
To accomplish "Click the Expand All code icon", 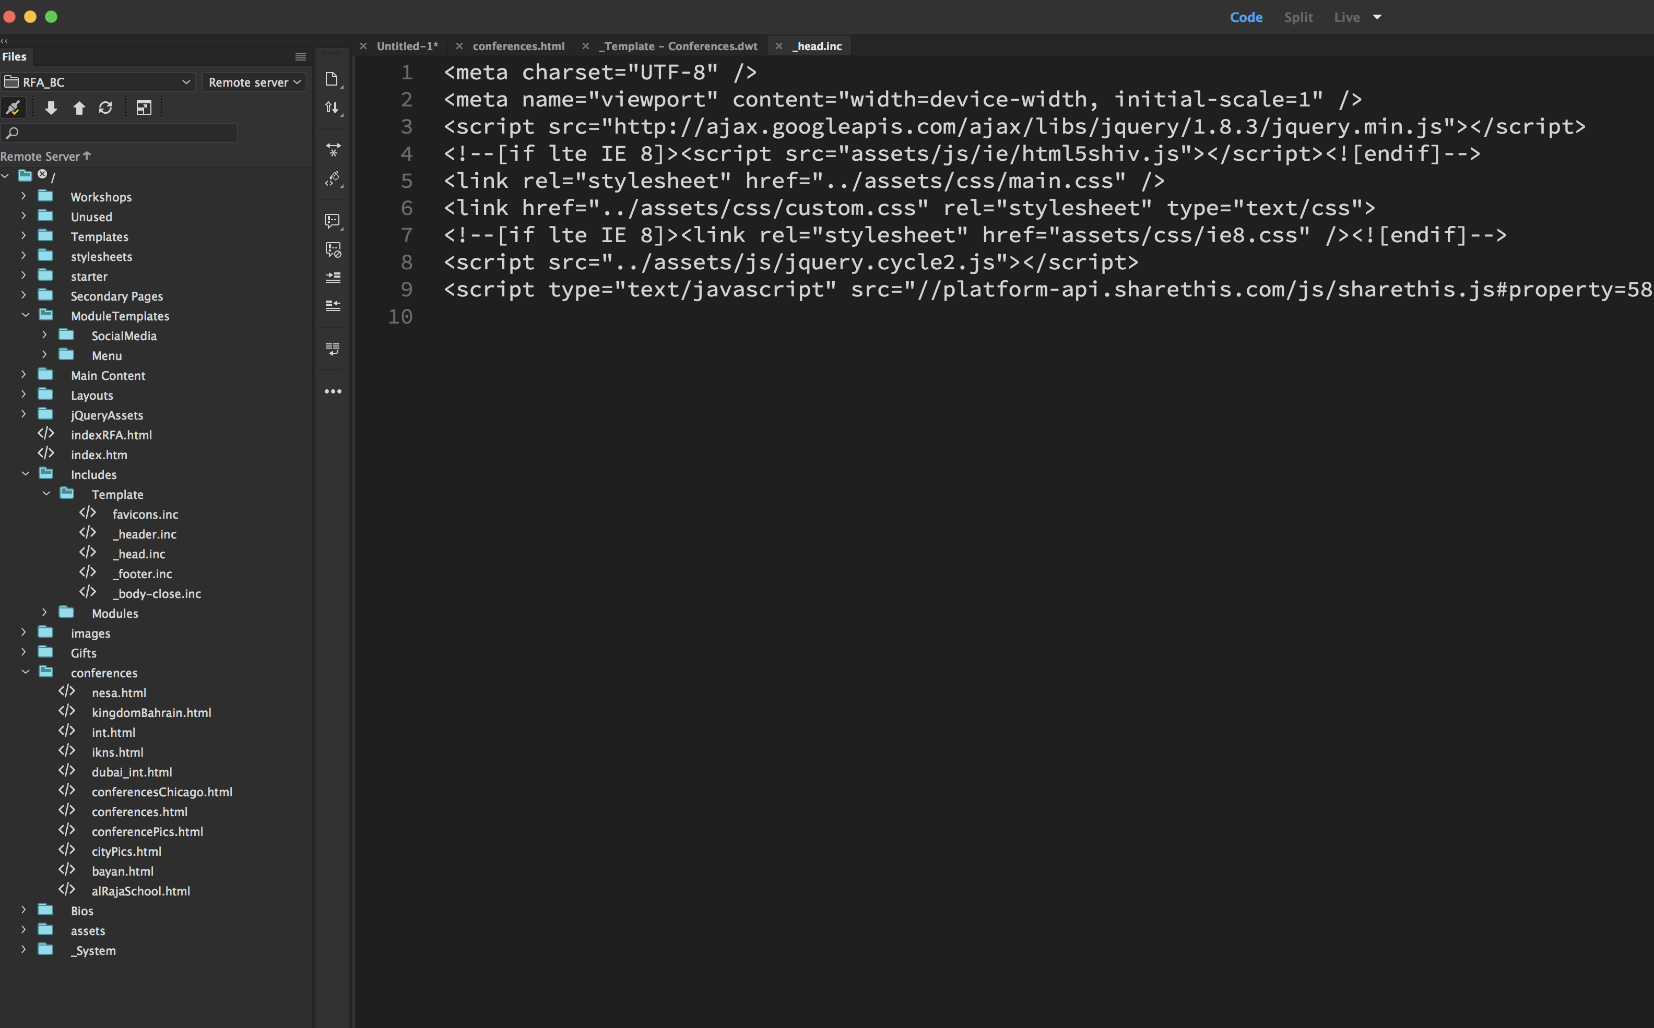I will coord(333,150).
